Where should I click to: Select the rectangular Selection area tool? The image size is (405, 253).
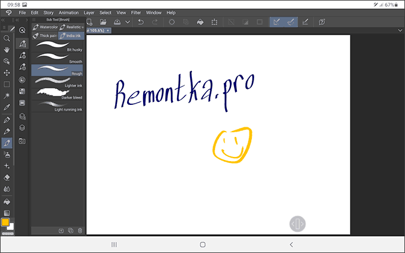tap(7, 84)
